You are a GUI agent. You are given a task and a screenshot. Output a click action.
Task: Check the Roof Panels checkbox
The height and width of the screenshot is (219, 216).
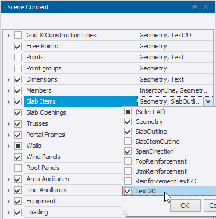(x=17, y=168)
